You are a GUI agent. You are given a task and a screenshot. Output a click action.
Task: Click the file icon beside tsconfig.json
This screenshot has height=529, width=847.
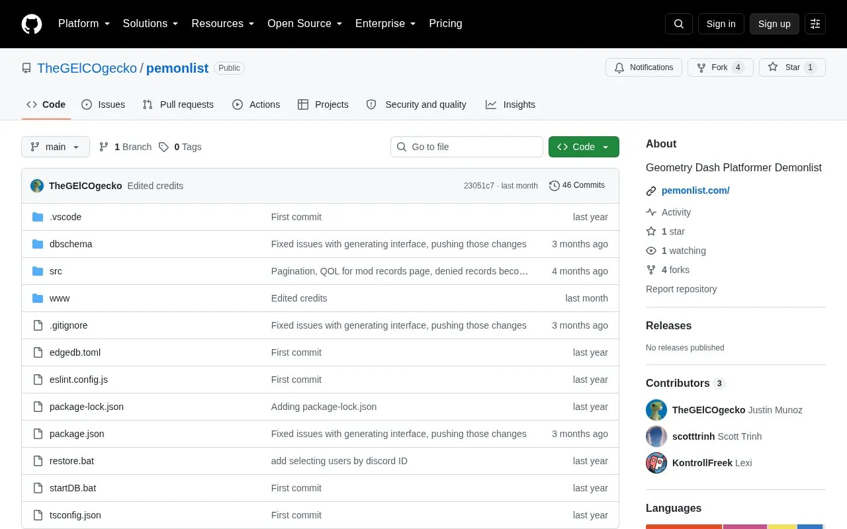click(38, 515)
